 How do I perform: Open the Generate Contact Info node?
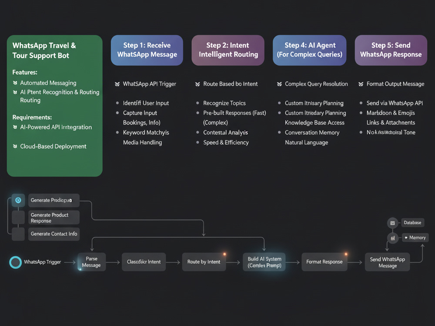point(54,234)
